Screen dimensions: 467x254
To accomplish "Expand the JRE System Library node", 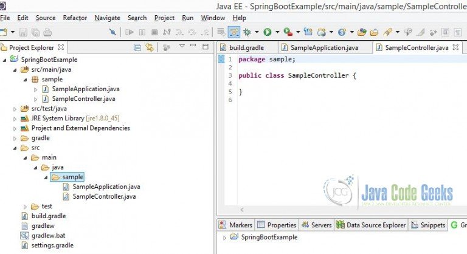I will pos(15,119).
